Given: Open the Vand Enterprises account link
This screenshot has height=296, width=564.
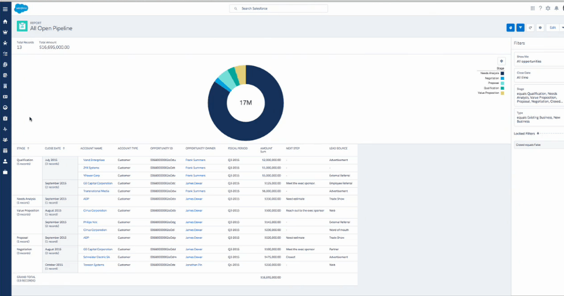Looking at the screenshot, I should [94, 160].
